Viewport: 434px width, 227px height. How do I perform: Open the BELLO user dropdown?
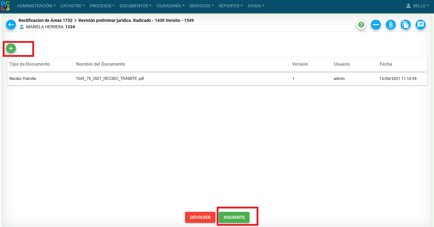tap(418, 6)
